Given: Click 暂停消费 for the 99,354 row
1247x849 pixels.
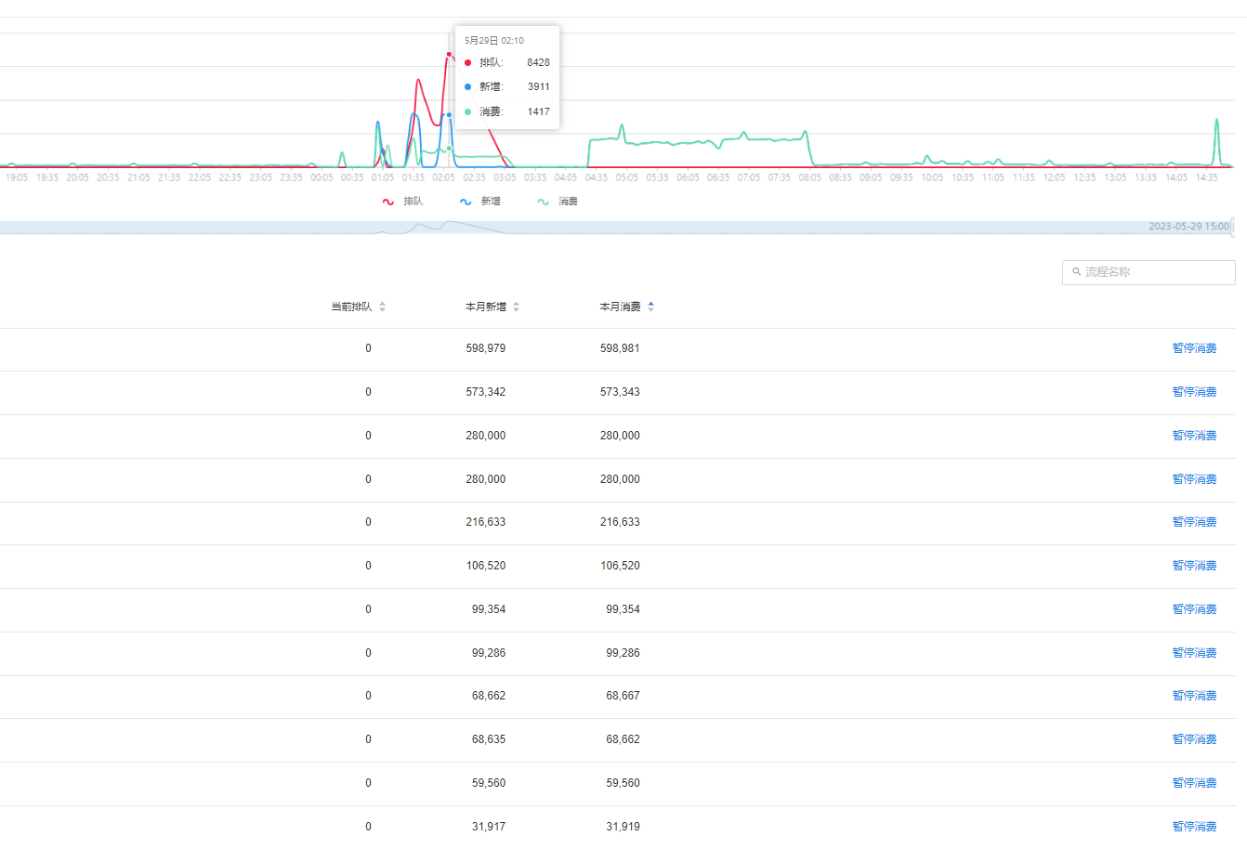Looking at the screenshot, I should (1194, 609).
